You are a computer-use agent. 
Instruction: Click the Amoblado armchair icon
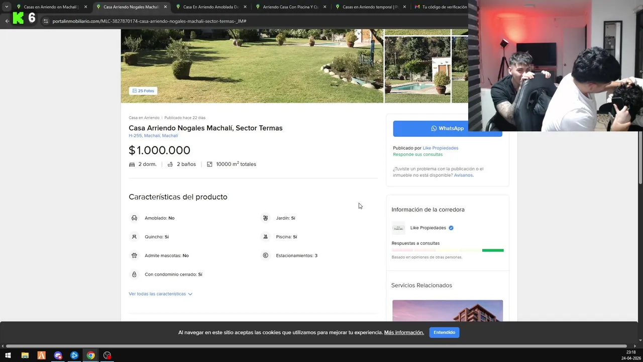coord(134,218)
